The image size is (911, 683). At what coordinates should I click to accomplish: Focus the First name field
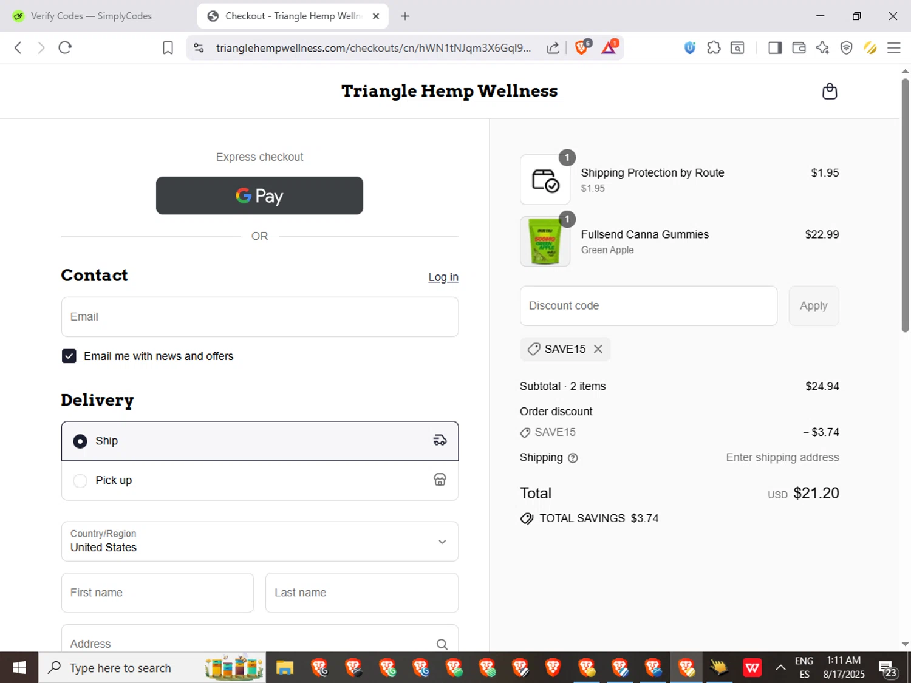pyautogui.click(x=157, y=593)
